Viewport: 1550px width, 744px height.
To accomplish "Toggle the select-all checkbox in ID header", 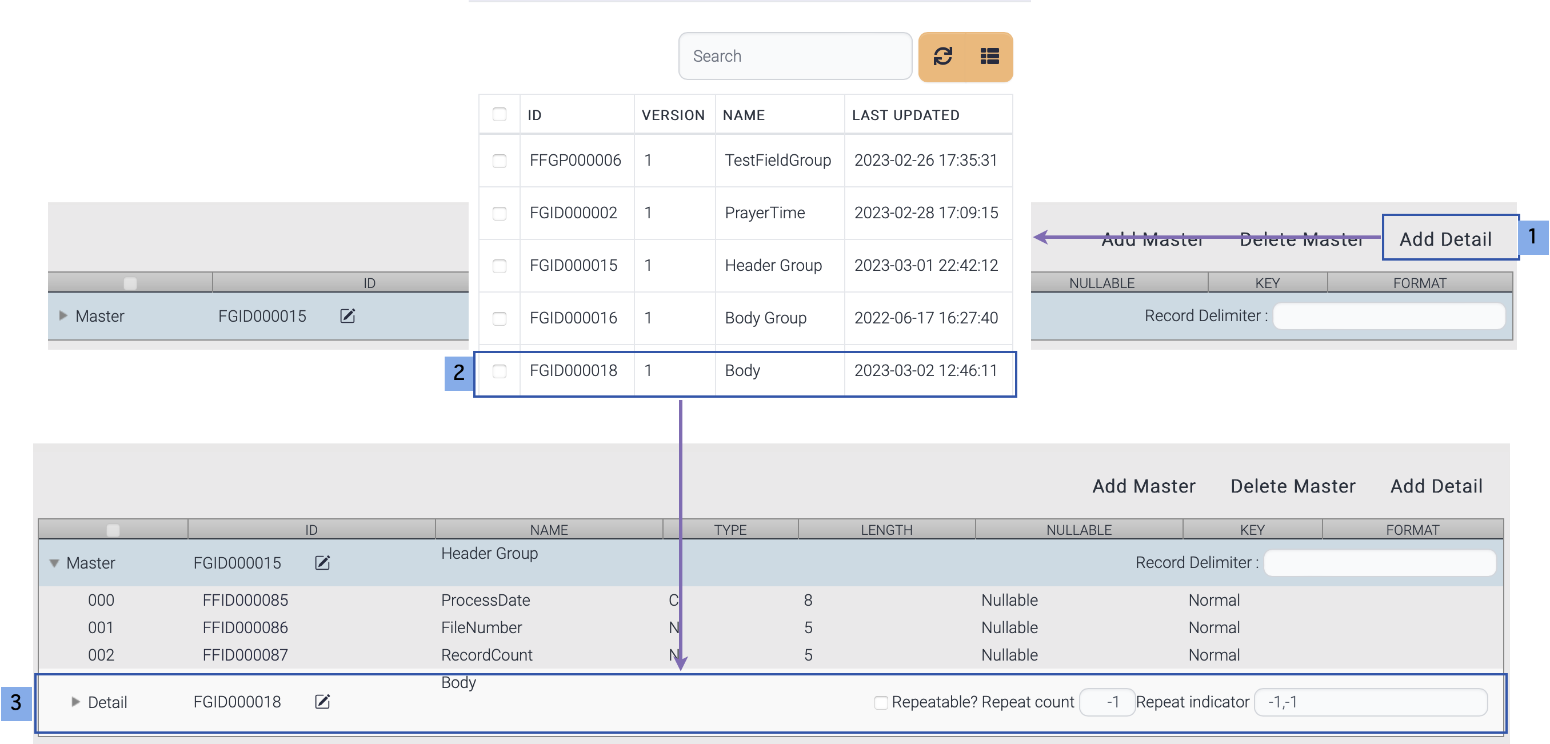I will (x=500, y=114).
